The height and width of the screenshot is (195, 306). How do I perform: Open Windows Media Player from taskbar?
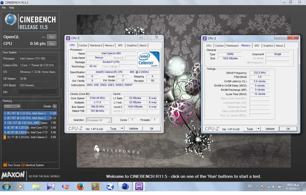21,187
